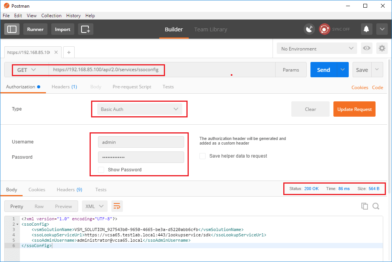Toggle line wrap icon in response
This screenshot has height=262, width=392.
(x=117, y=206)
